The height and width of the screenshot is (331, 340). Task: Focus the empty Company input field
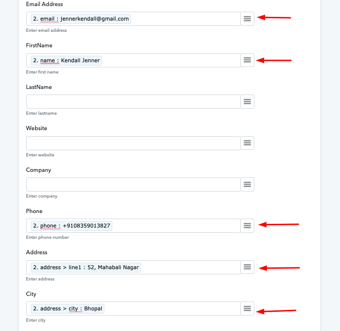pos(133,184)
